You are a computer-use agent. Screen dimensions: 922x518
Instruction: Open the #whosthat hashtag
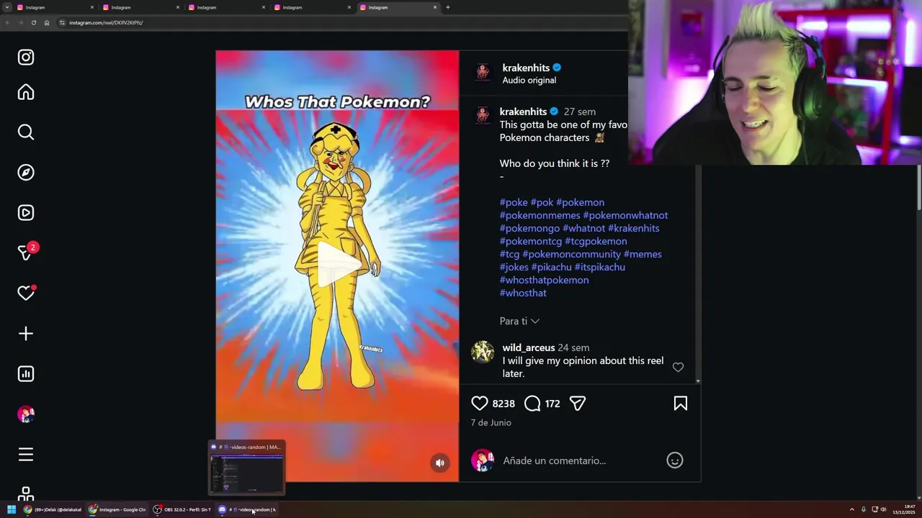pos(523,293)
